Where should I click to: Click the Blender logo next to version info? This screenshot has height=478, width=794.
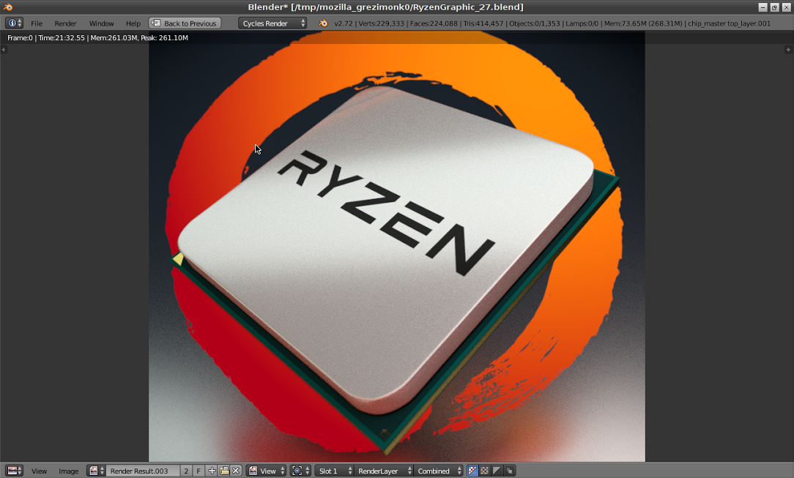(x=323, y=23)
